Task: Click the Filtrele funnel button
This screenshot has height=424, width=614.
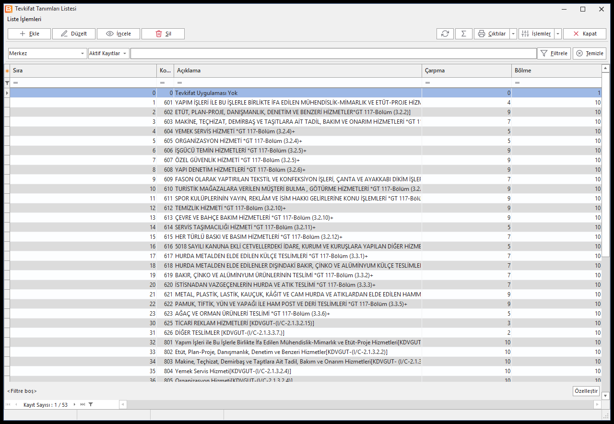Action: pyautogui.click(x=554, y=53)
